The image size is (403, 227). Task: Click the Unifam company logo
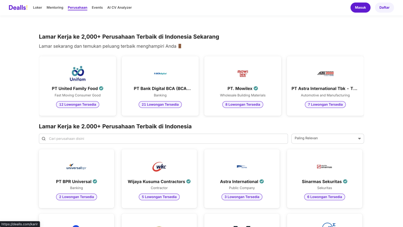77,73
